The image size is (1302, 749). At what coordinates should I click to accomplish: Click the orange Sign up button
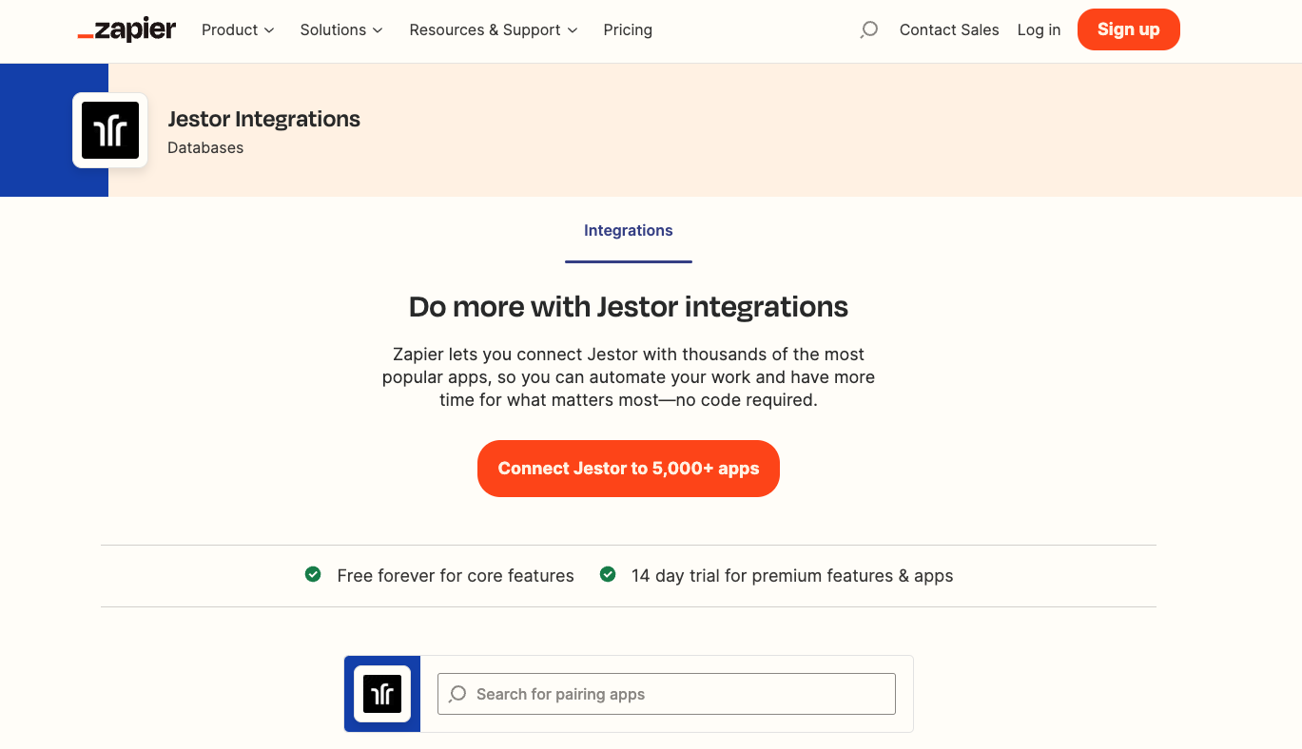point(1129,29)
